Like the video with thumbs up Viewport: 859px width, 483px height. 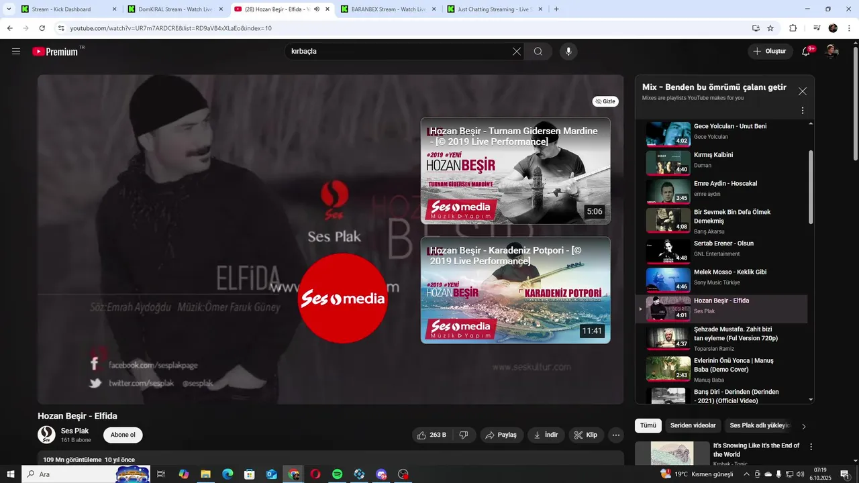coord(432,435)
